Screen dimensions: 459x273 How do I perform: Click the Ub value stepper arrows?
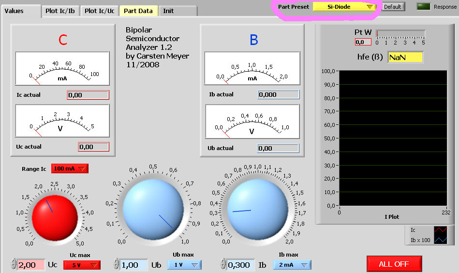[x=116, y=265]
